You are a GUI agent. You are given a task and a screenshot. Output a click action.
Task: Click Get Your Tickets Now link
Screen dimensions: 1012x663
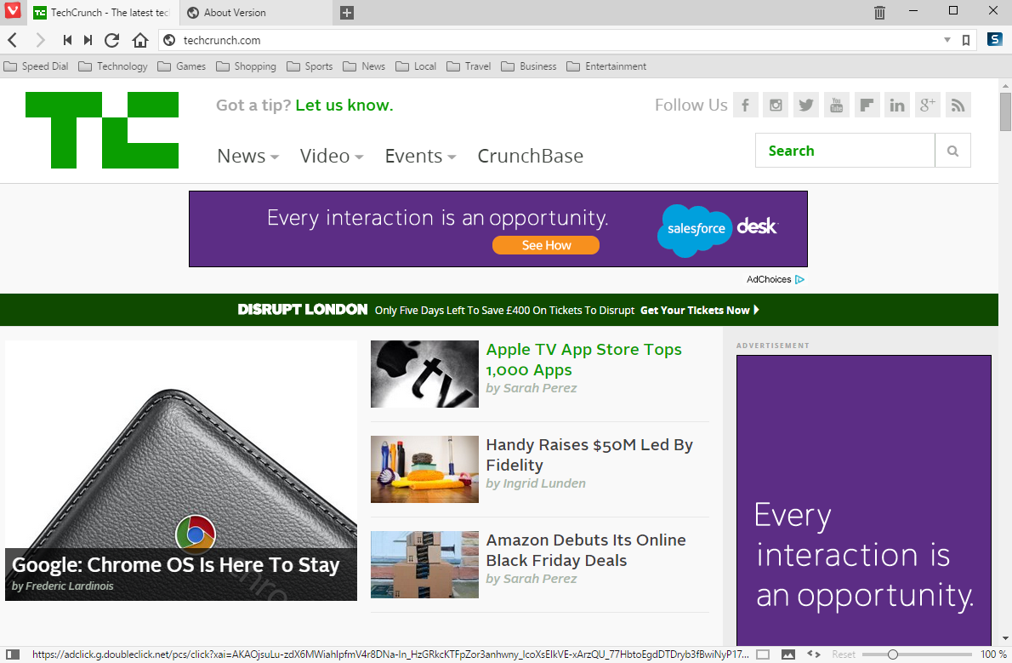tap(700, 310)
